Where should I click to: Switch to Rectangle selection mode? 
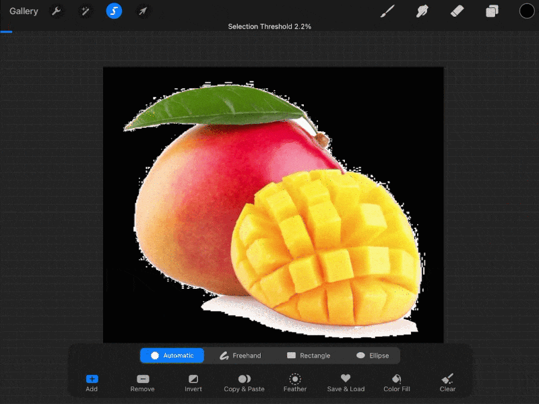(309, 355)
